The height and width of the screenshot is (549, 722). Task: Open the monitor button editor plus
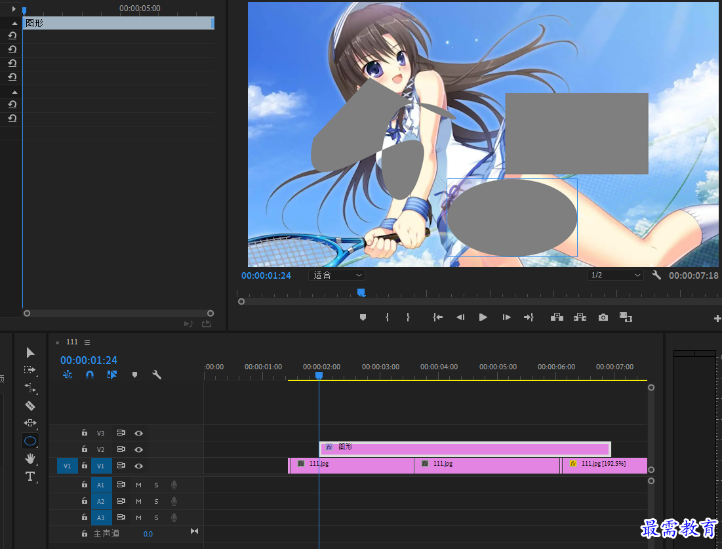717,318
